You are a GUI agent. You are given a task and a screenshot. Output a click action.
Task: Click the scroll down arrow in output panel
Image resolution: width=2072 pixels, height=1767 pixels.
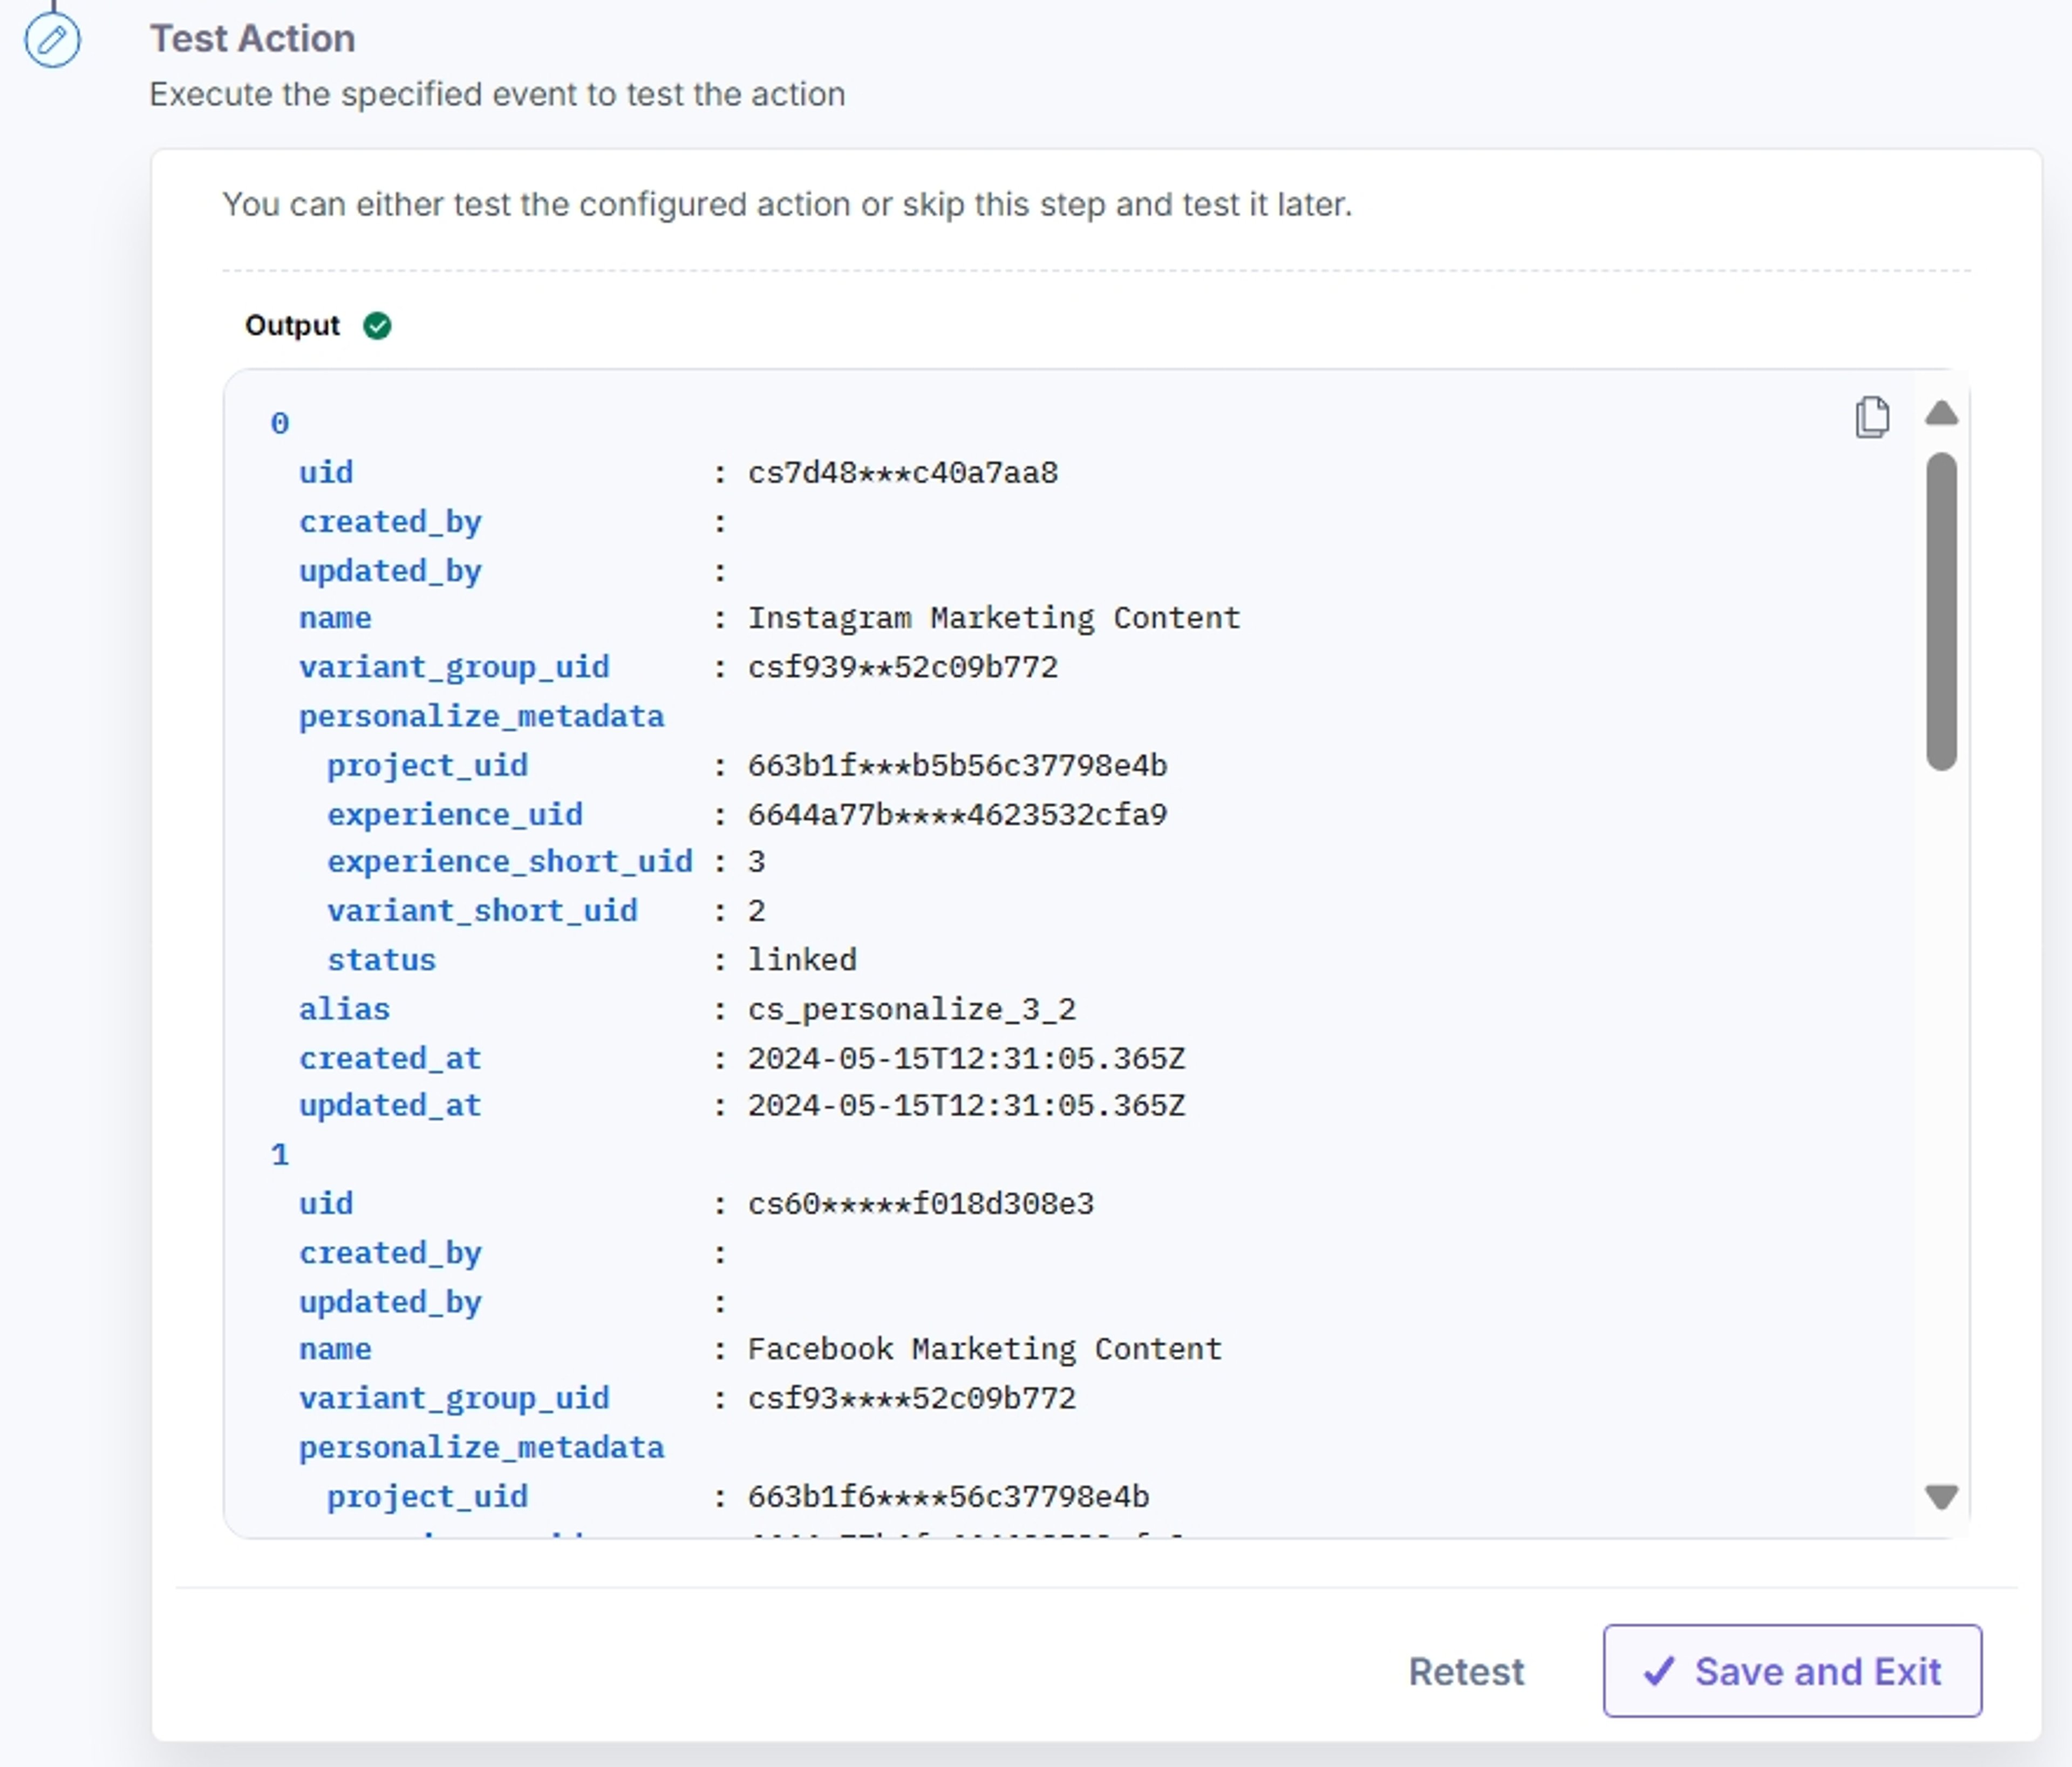(1941, 1496)
